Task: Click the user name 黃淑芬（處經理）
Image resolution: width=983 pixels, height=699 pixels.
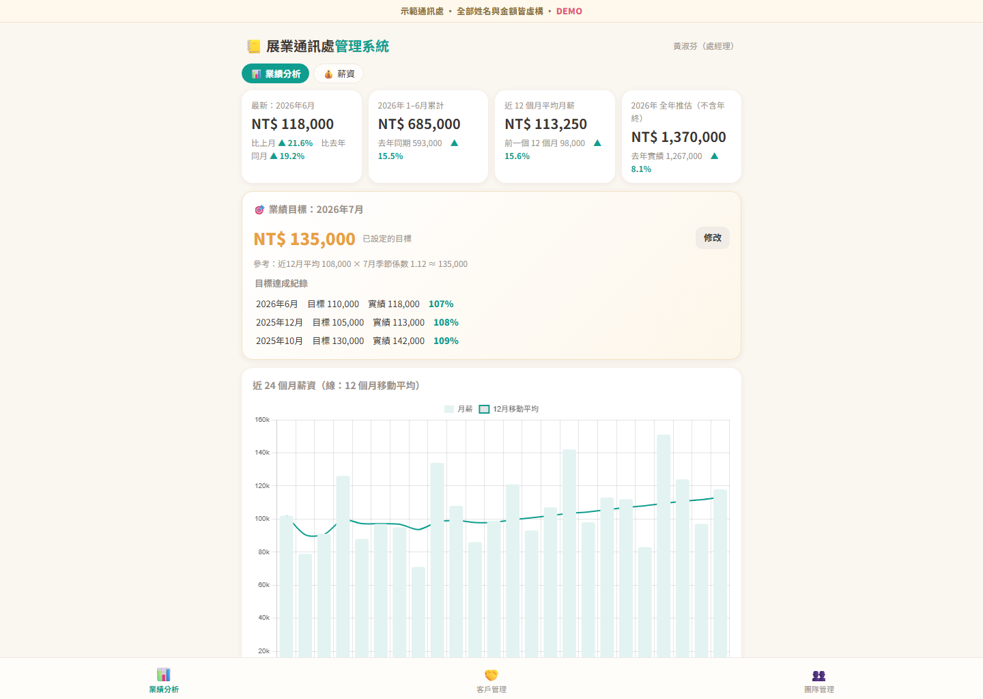Action: [703, 46]
